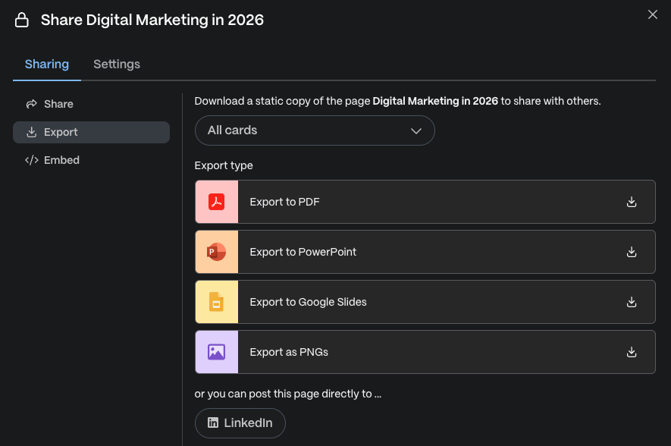Viewport: 671px width, 446px height.
Task: Click the embed code brackets icon
Action: [x=32, y=160]
